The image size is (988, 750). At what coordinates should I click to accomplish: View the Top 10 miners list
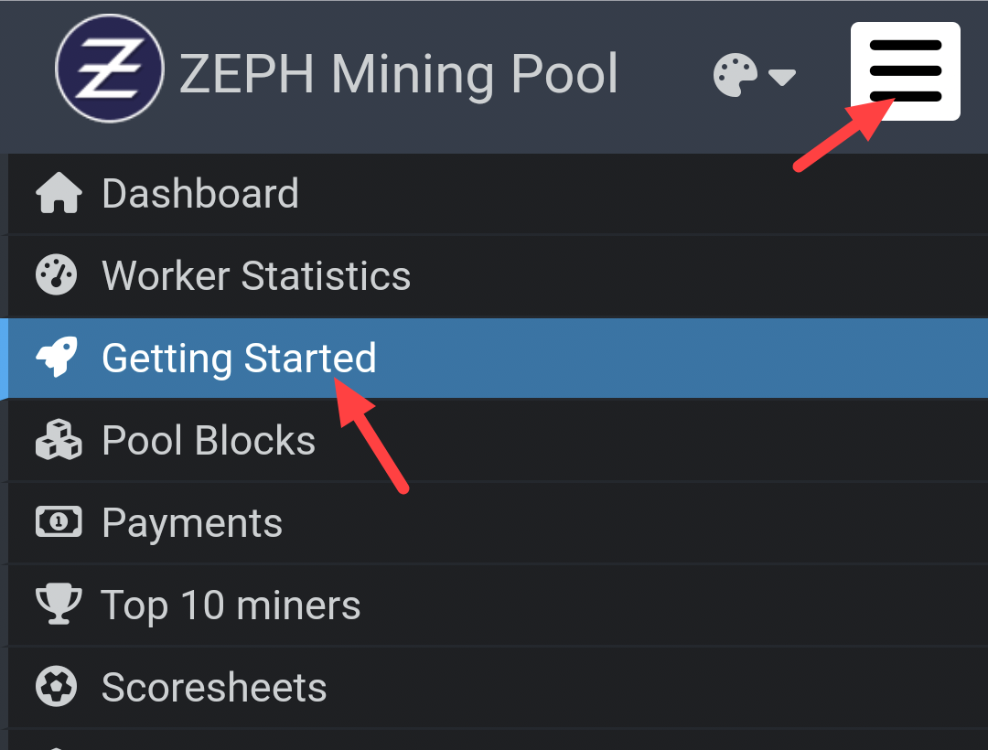tap(231, 605)
